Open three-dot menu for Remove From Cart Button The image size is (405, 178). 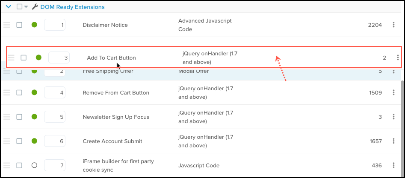(x=393, y=92)
